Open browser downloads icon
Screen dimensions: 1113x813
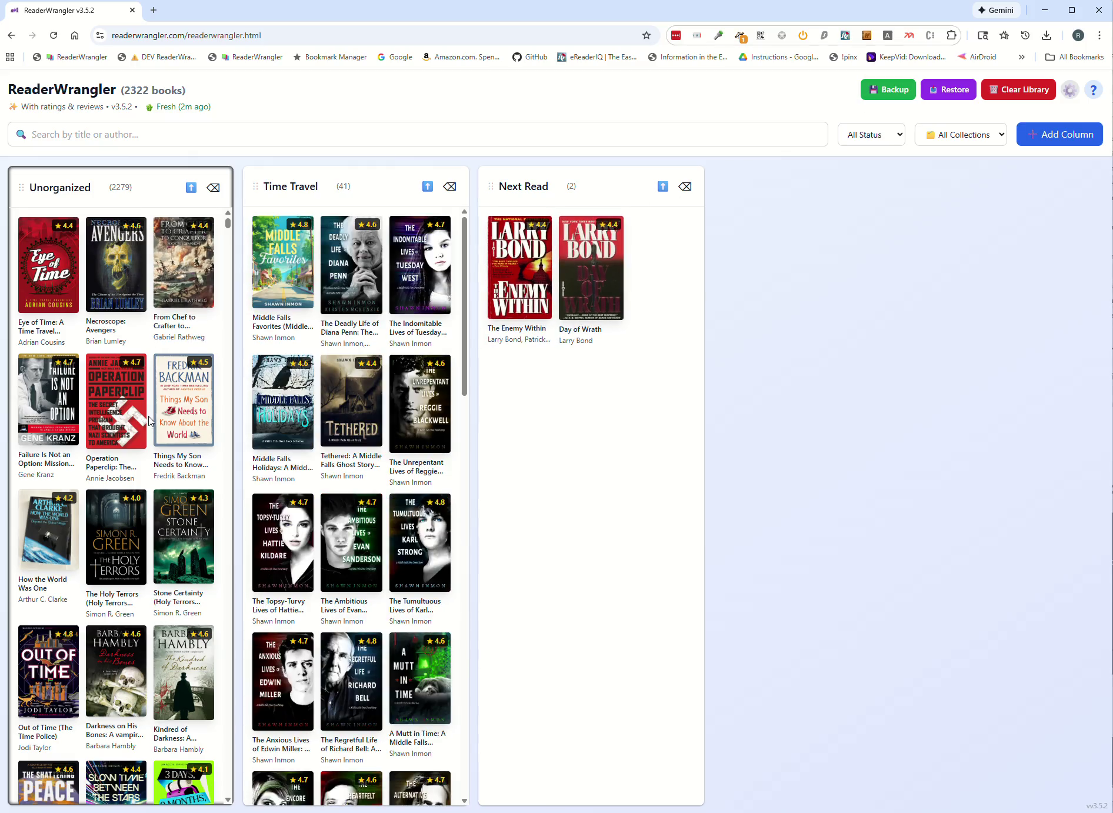tap(1047, 35)
